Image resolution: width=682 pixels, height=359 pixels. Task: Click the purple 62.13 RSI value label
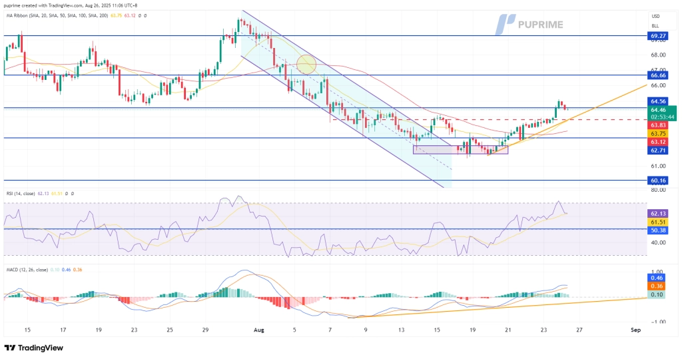coord(659,213)
